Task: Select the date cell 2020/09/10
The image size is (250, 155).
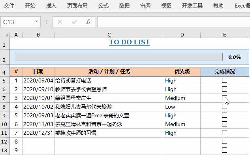Action: point(38,89)
